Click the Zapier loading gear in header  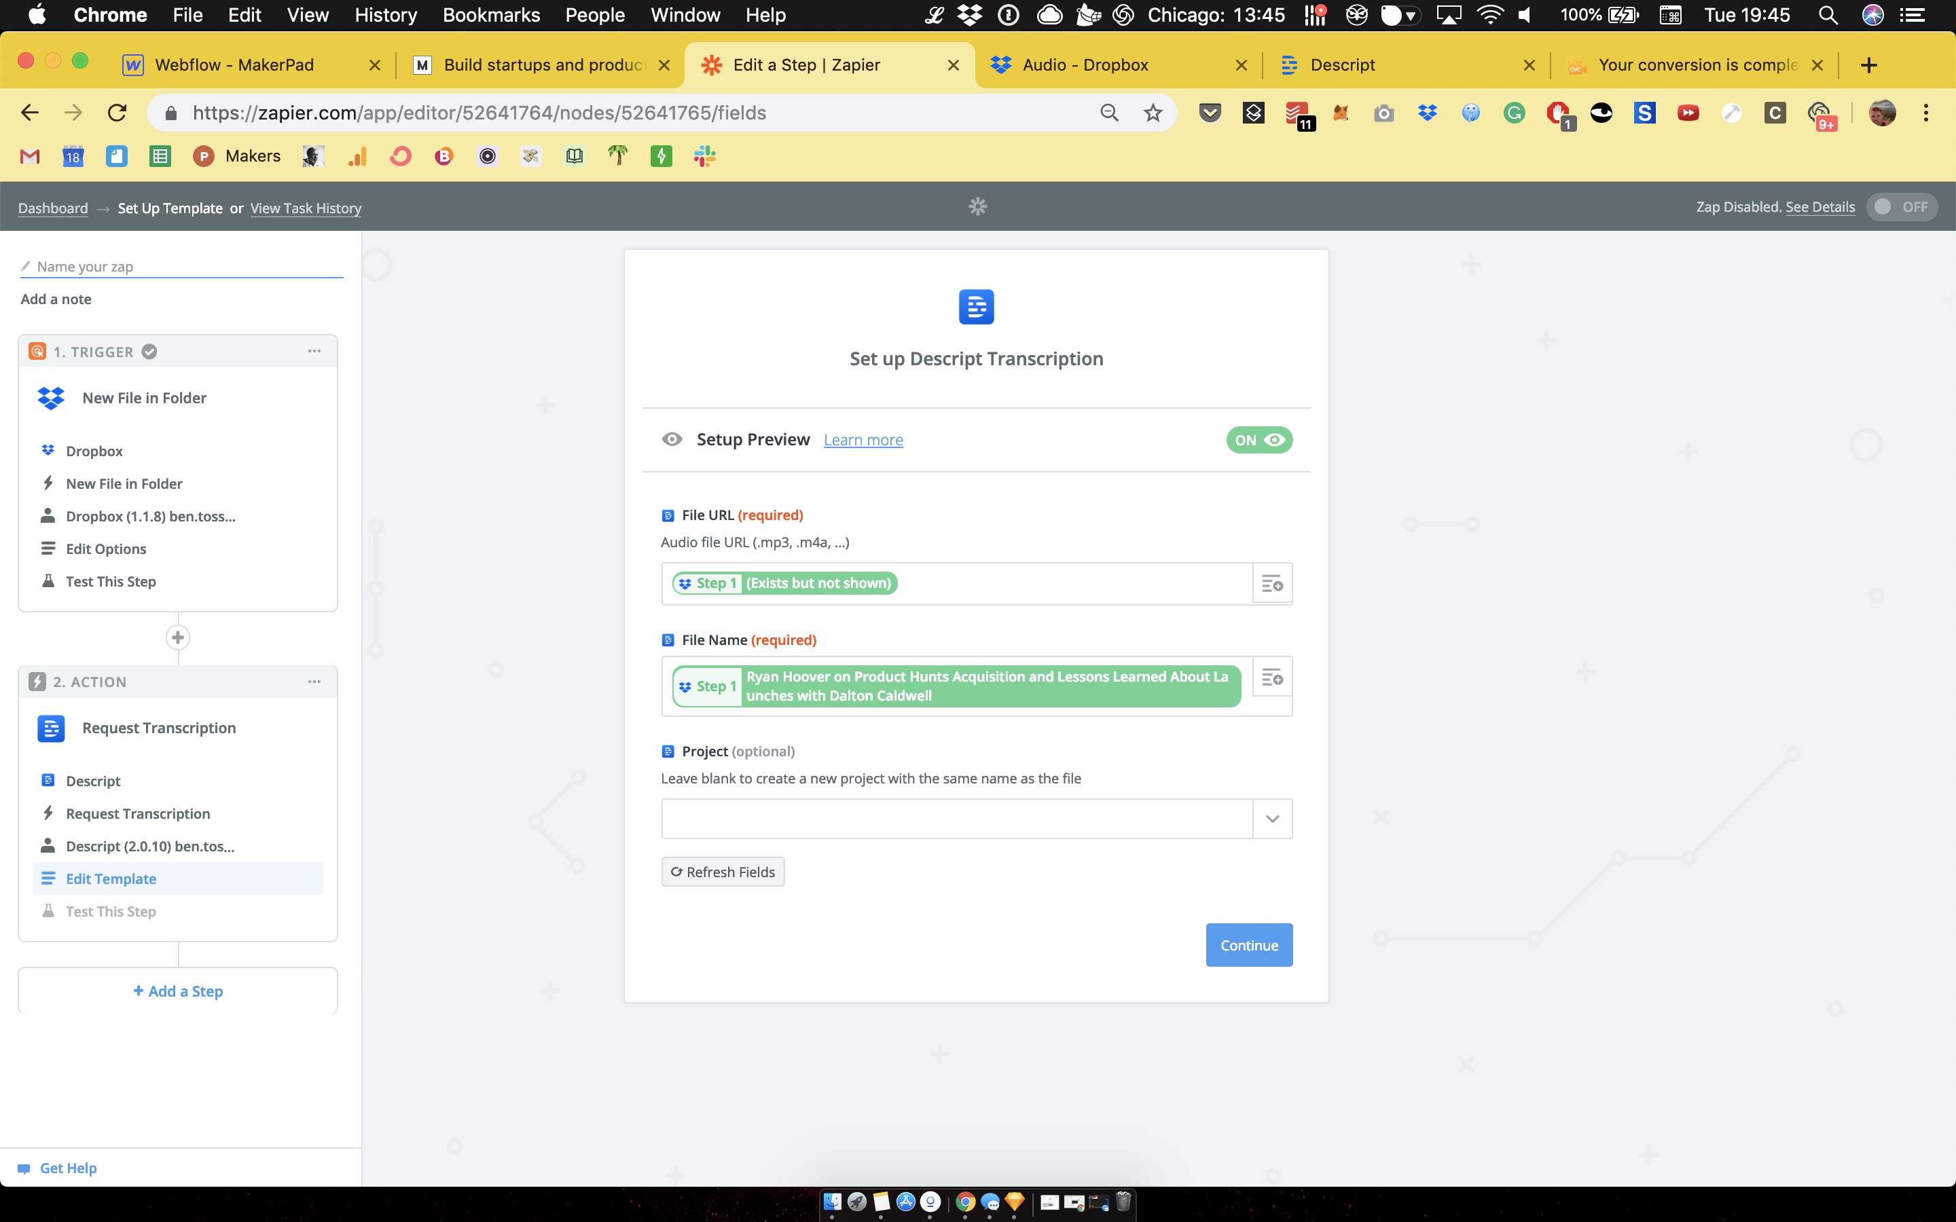coord(977,207)
